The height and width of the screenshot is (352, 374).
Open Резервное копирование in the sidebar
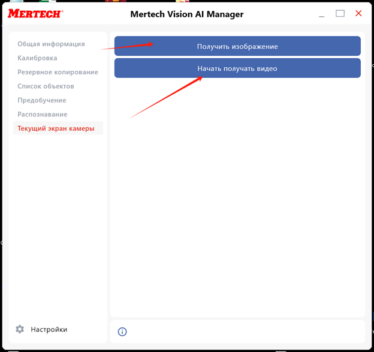[x=58, y=72]
